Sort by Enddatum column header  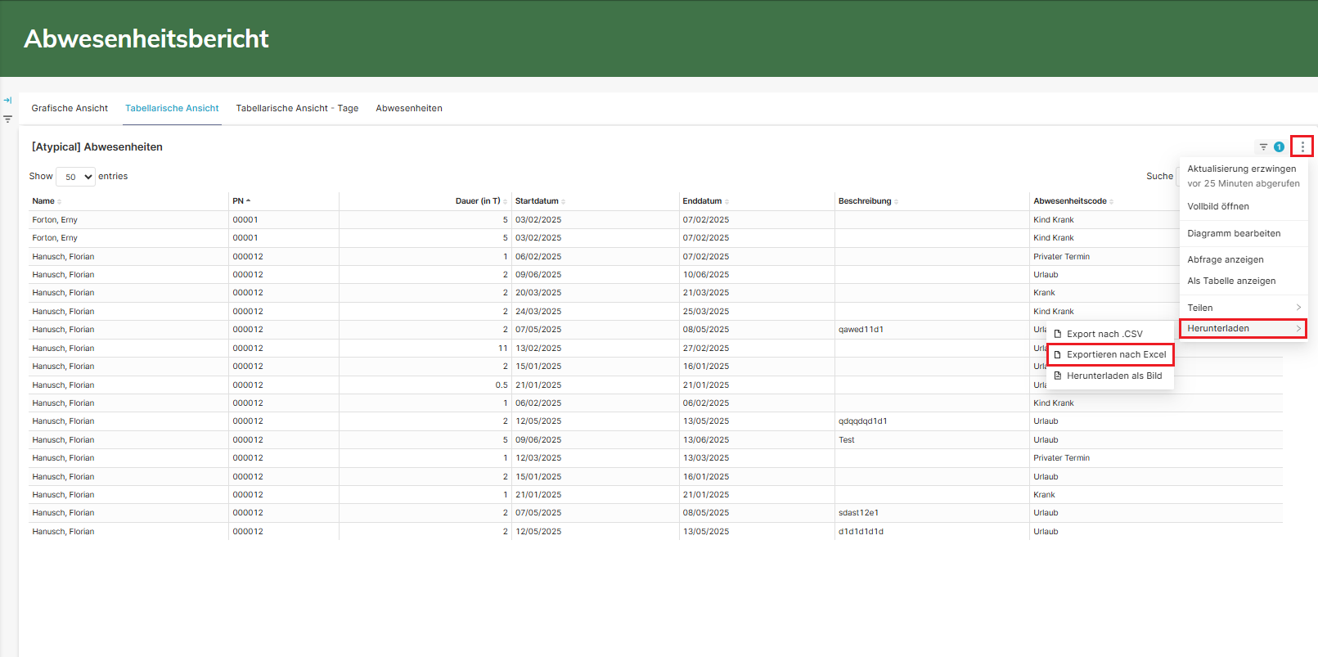tap(705, 200)
